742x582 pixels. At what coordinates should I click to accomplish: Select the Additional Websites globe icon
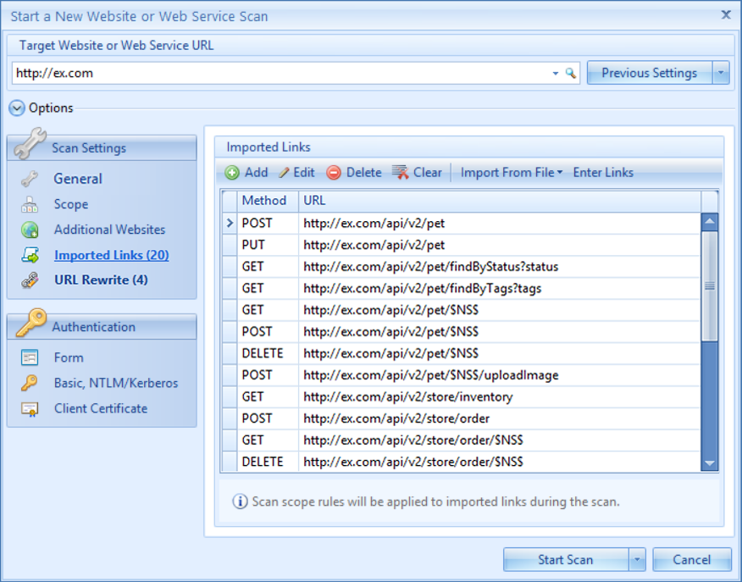(30, 230)
